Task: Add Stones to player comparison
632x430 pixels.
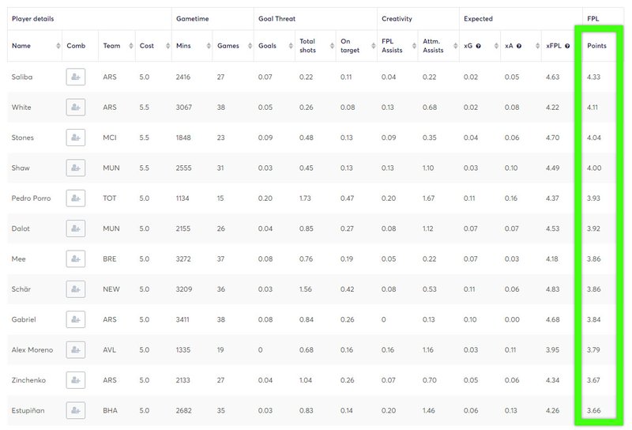Action: point(76,138)
